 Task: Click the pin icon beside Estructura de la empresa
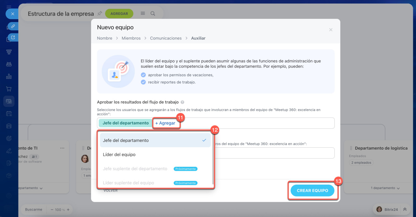pyautogui.click(x=100, y=13)
